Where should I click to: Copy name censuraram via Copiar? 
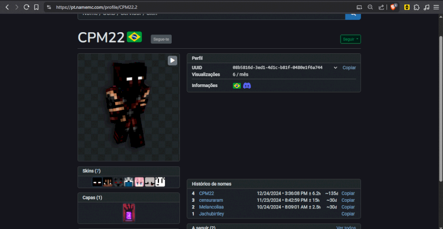click(348, 200)
